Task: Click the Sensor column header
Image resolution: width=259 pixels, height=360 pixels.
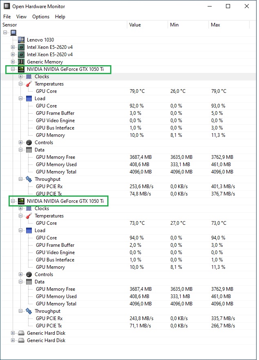Action: (x=64, y=25)
